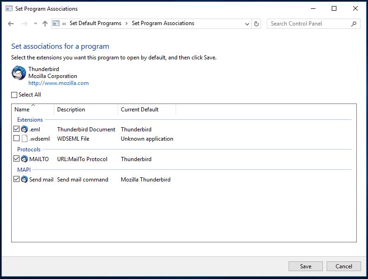Select the 'URL:MailTo Protocol' description
368x279 pixels.
(x=82, y=159)
